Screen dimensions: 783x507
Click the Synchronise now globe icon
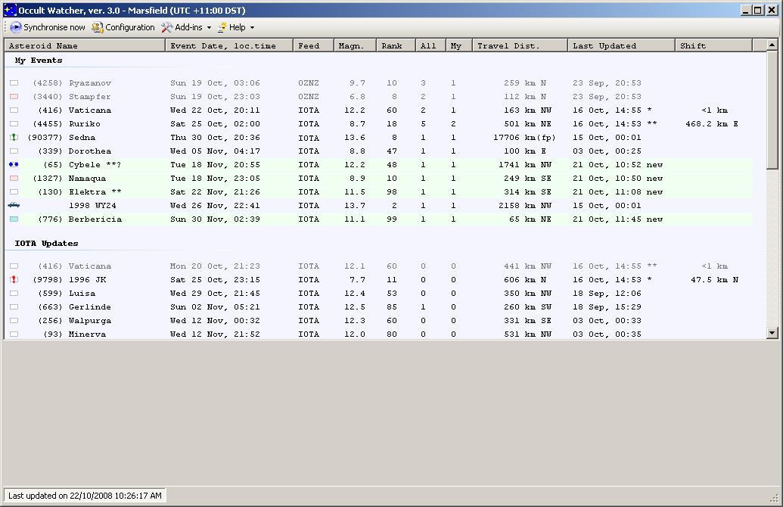[x=15, y=27]
